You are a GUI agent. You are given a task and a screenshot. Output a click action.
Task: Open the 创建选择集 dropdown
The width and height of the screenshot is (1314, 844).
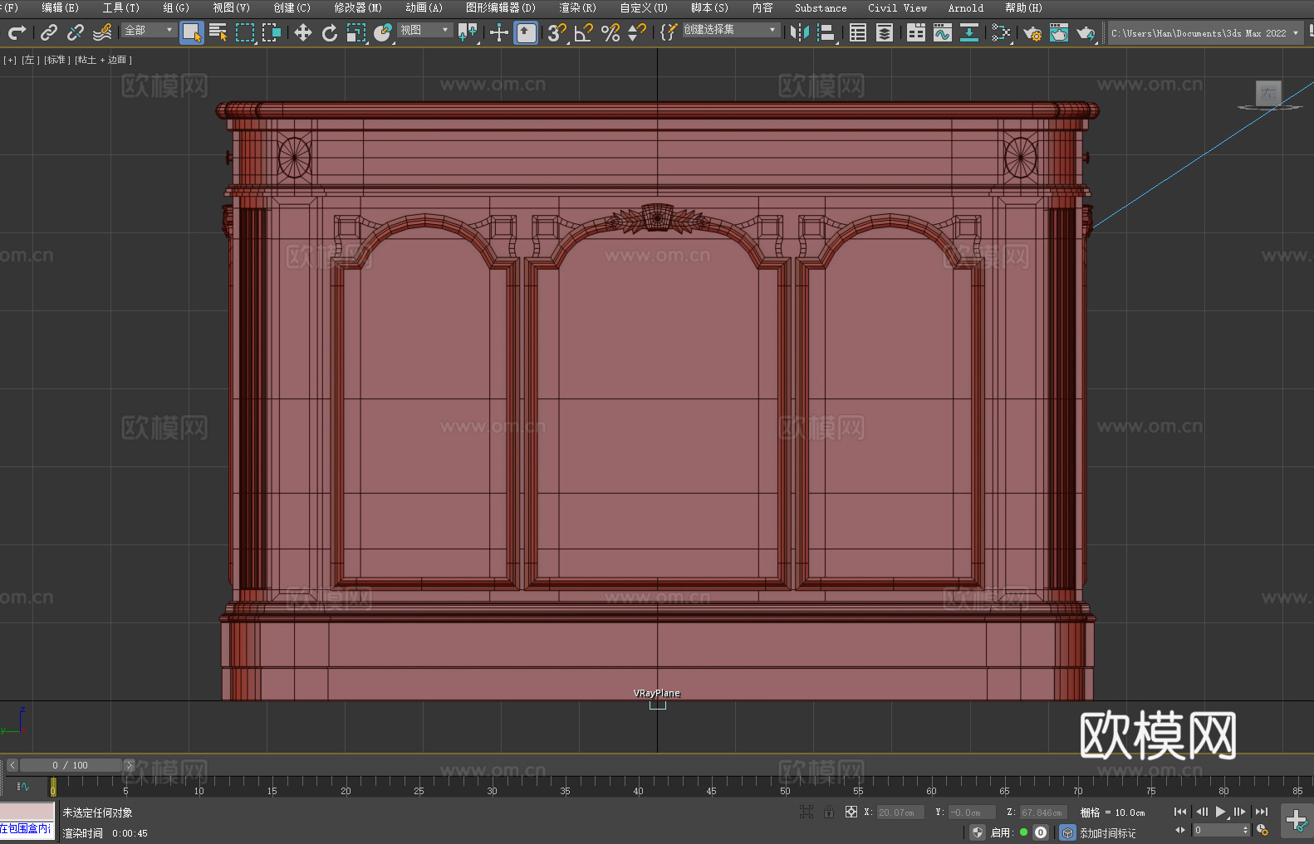(731, 30)
